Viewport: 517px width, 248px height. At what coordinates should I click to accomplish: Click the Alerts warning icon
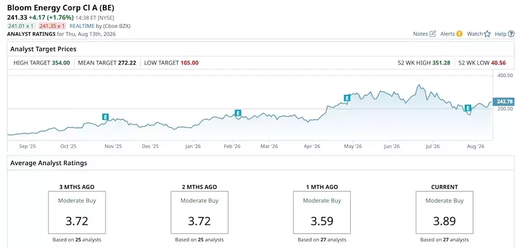(x=459, y=33)
